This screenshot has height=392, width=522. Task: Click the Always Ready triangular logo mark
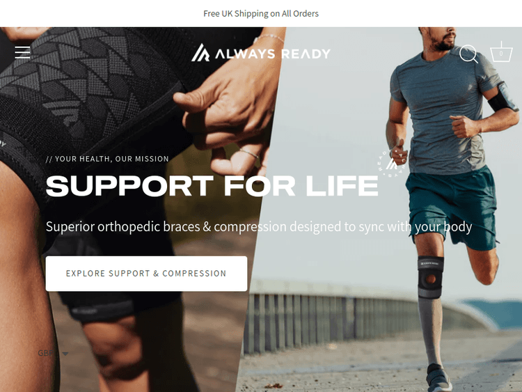point(200,53)
